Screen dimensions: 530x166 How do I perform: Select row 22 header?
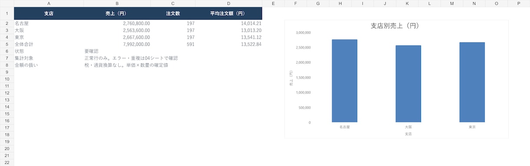[7, 162]
